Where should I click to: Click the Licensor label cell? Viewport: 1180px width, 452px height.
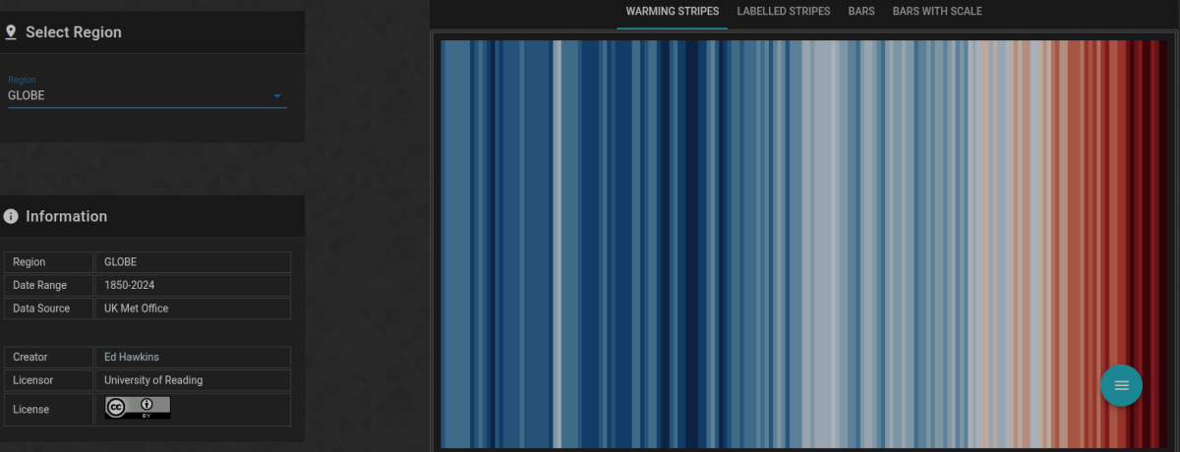point(49,380)
